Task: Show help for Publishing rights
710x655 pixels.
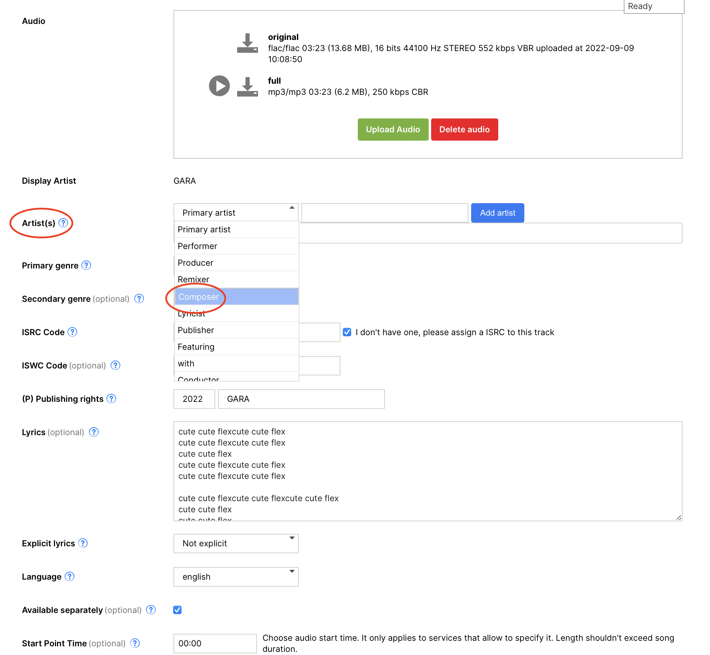Action: click(x=111, y=399)
